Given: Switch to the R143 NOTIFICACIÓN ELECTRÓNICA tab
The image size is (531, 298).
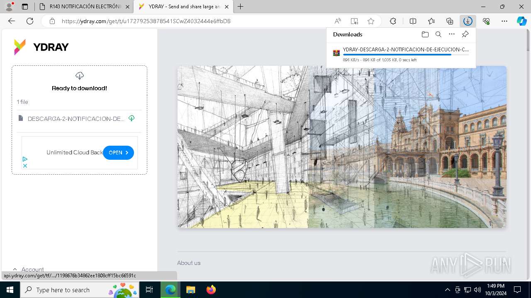Looking at the screenshot, I should point(84,7).
